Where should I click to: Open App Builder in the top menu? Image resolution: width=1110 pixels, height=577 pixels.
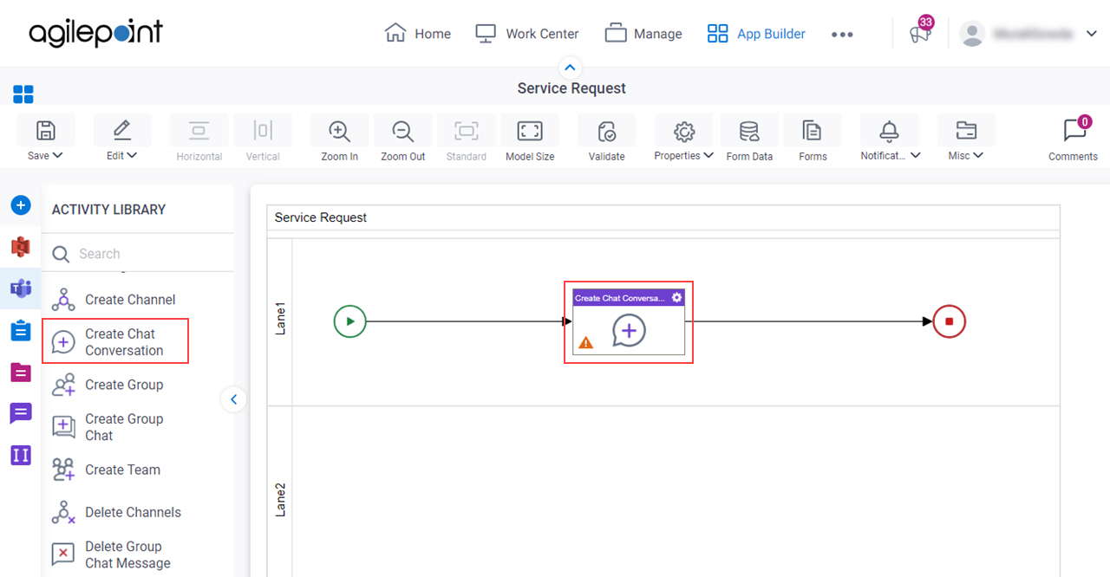pos(756,34)
